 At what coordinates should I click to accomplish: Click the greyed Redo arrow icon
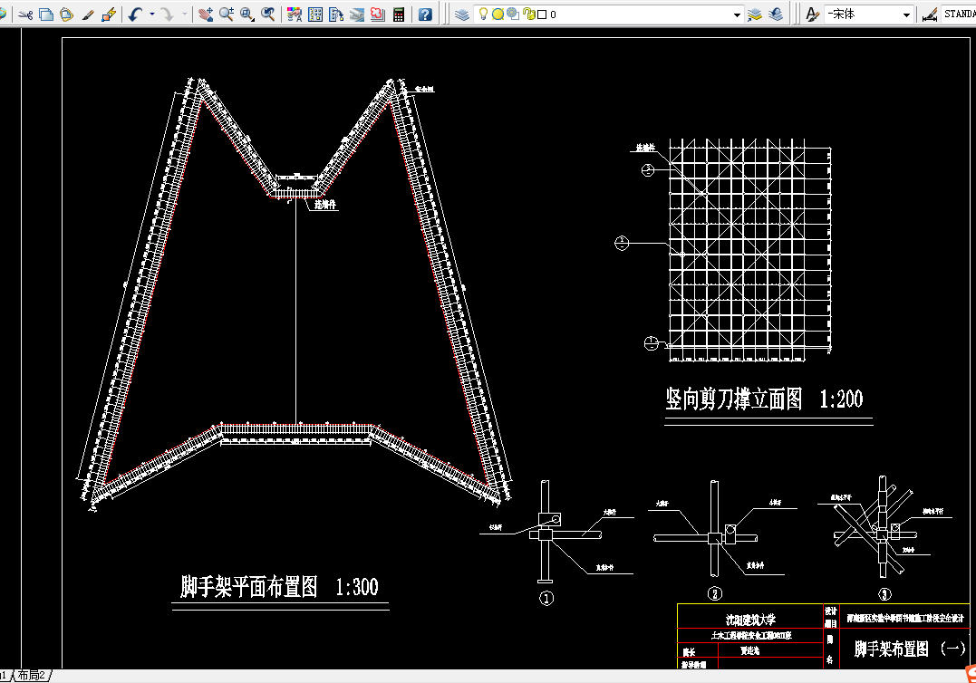point(168,14)
